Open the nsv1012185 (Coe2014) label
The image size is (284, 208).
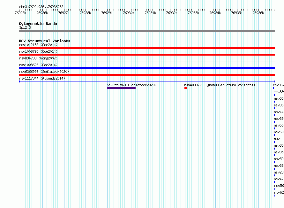(x=38, y=45)
